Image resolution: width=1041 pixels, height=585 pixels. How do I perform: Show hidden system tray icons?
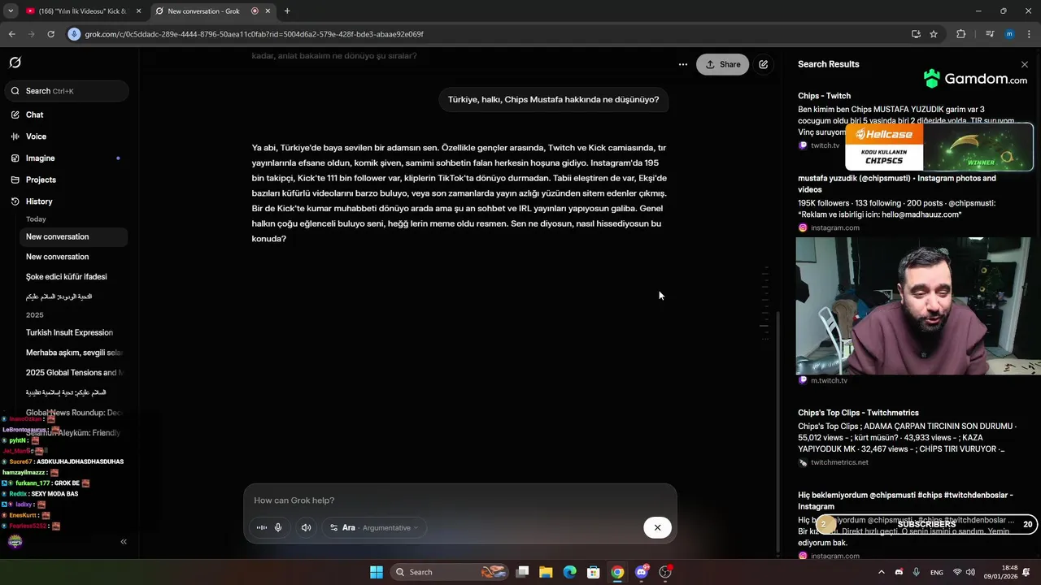coord(881,572)
